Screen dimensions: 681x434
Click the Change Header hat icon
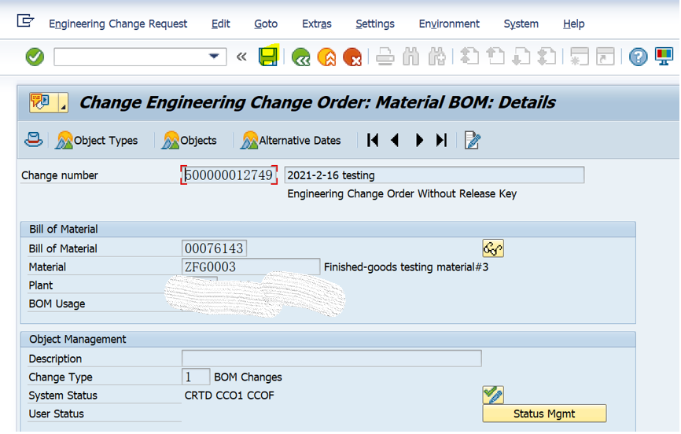tap(34, 140)
